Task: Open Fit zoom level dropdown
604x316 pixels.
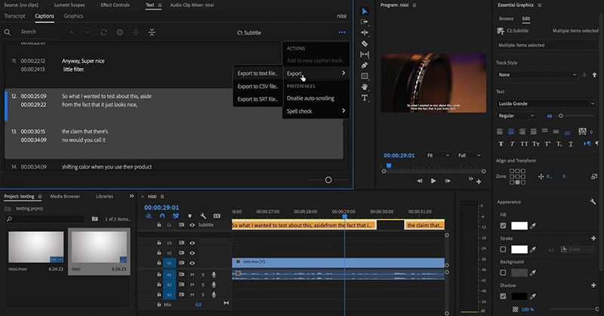Action: 438,156
